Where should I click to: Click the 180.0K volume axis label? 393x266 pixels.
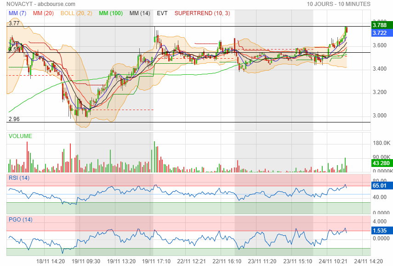382,143
